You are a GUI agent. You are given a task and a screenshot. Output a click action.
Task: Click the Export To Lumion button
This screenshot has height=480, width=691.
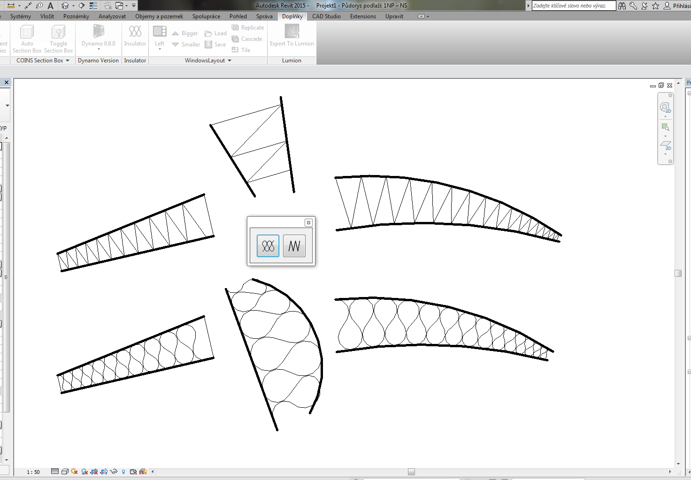click(292, 36)
